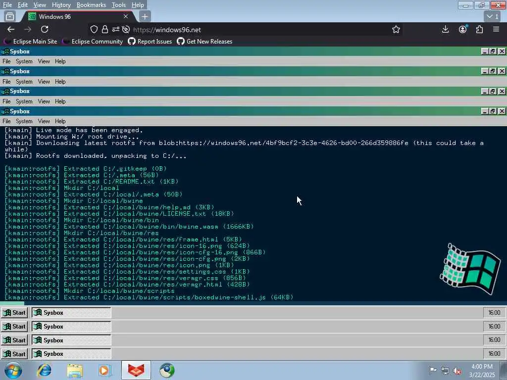Viewport: 507px width, 380px height.
Task: Click 'Mkdir C:/local/bwine/scripts' log line
Action: (90, 291)
